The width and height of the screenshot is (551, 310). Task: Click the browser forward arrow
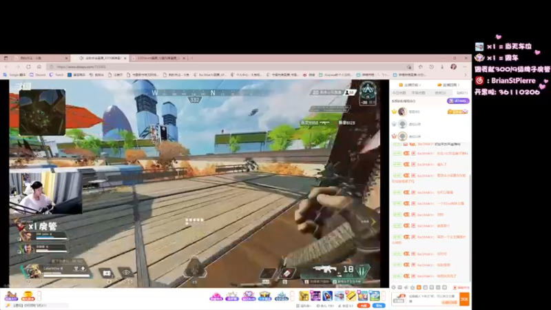18,67
